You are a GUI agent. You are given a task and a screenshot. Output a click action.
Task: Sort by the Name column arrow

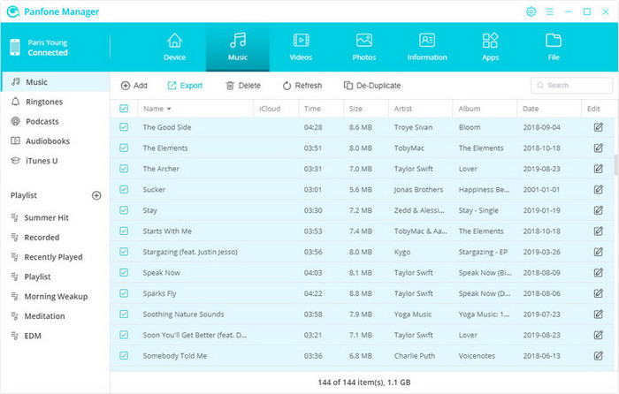point(169,109)
